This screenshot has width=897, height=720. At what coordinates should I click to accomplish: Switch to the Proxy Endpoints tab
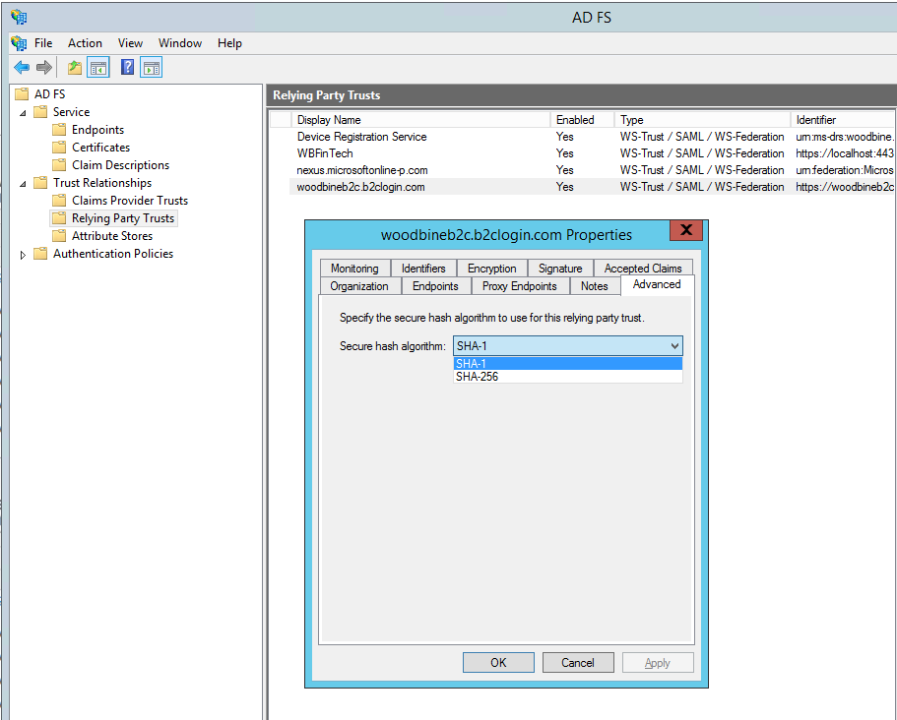(x=520, y=285)
